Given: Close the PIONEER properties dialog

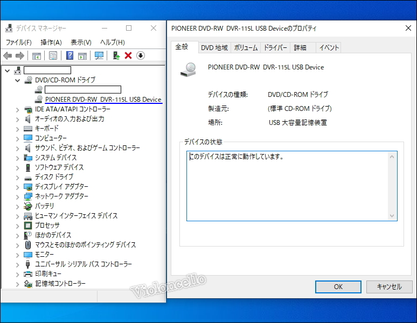Looking at the screenshot, I should [x=408, y=28].
